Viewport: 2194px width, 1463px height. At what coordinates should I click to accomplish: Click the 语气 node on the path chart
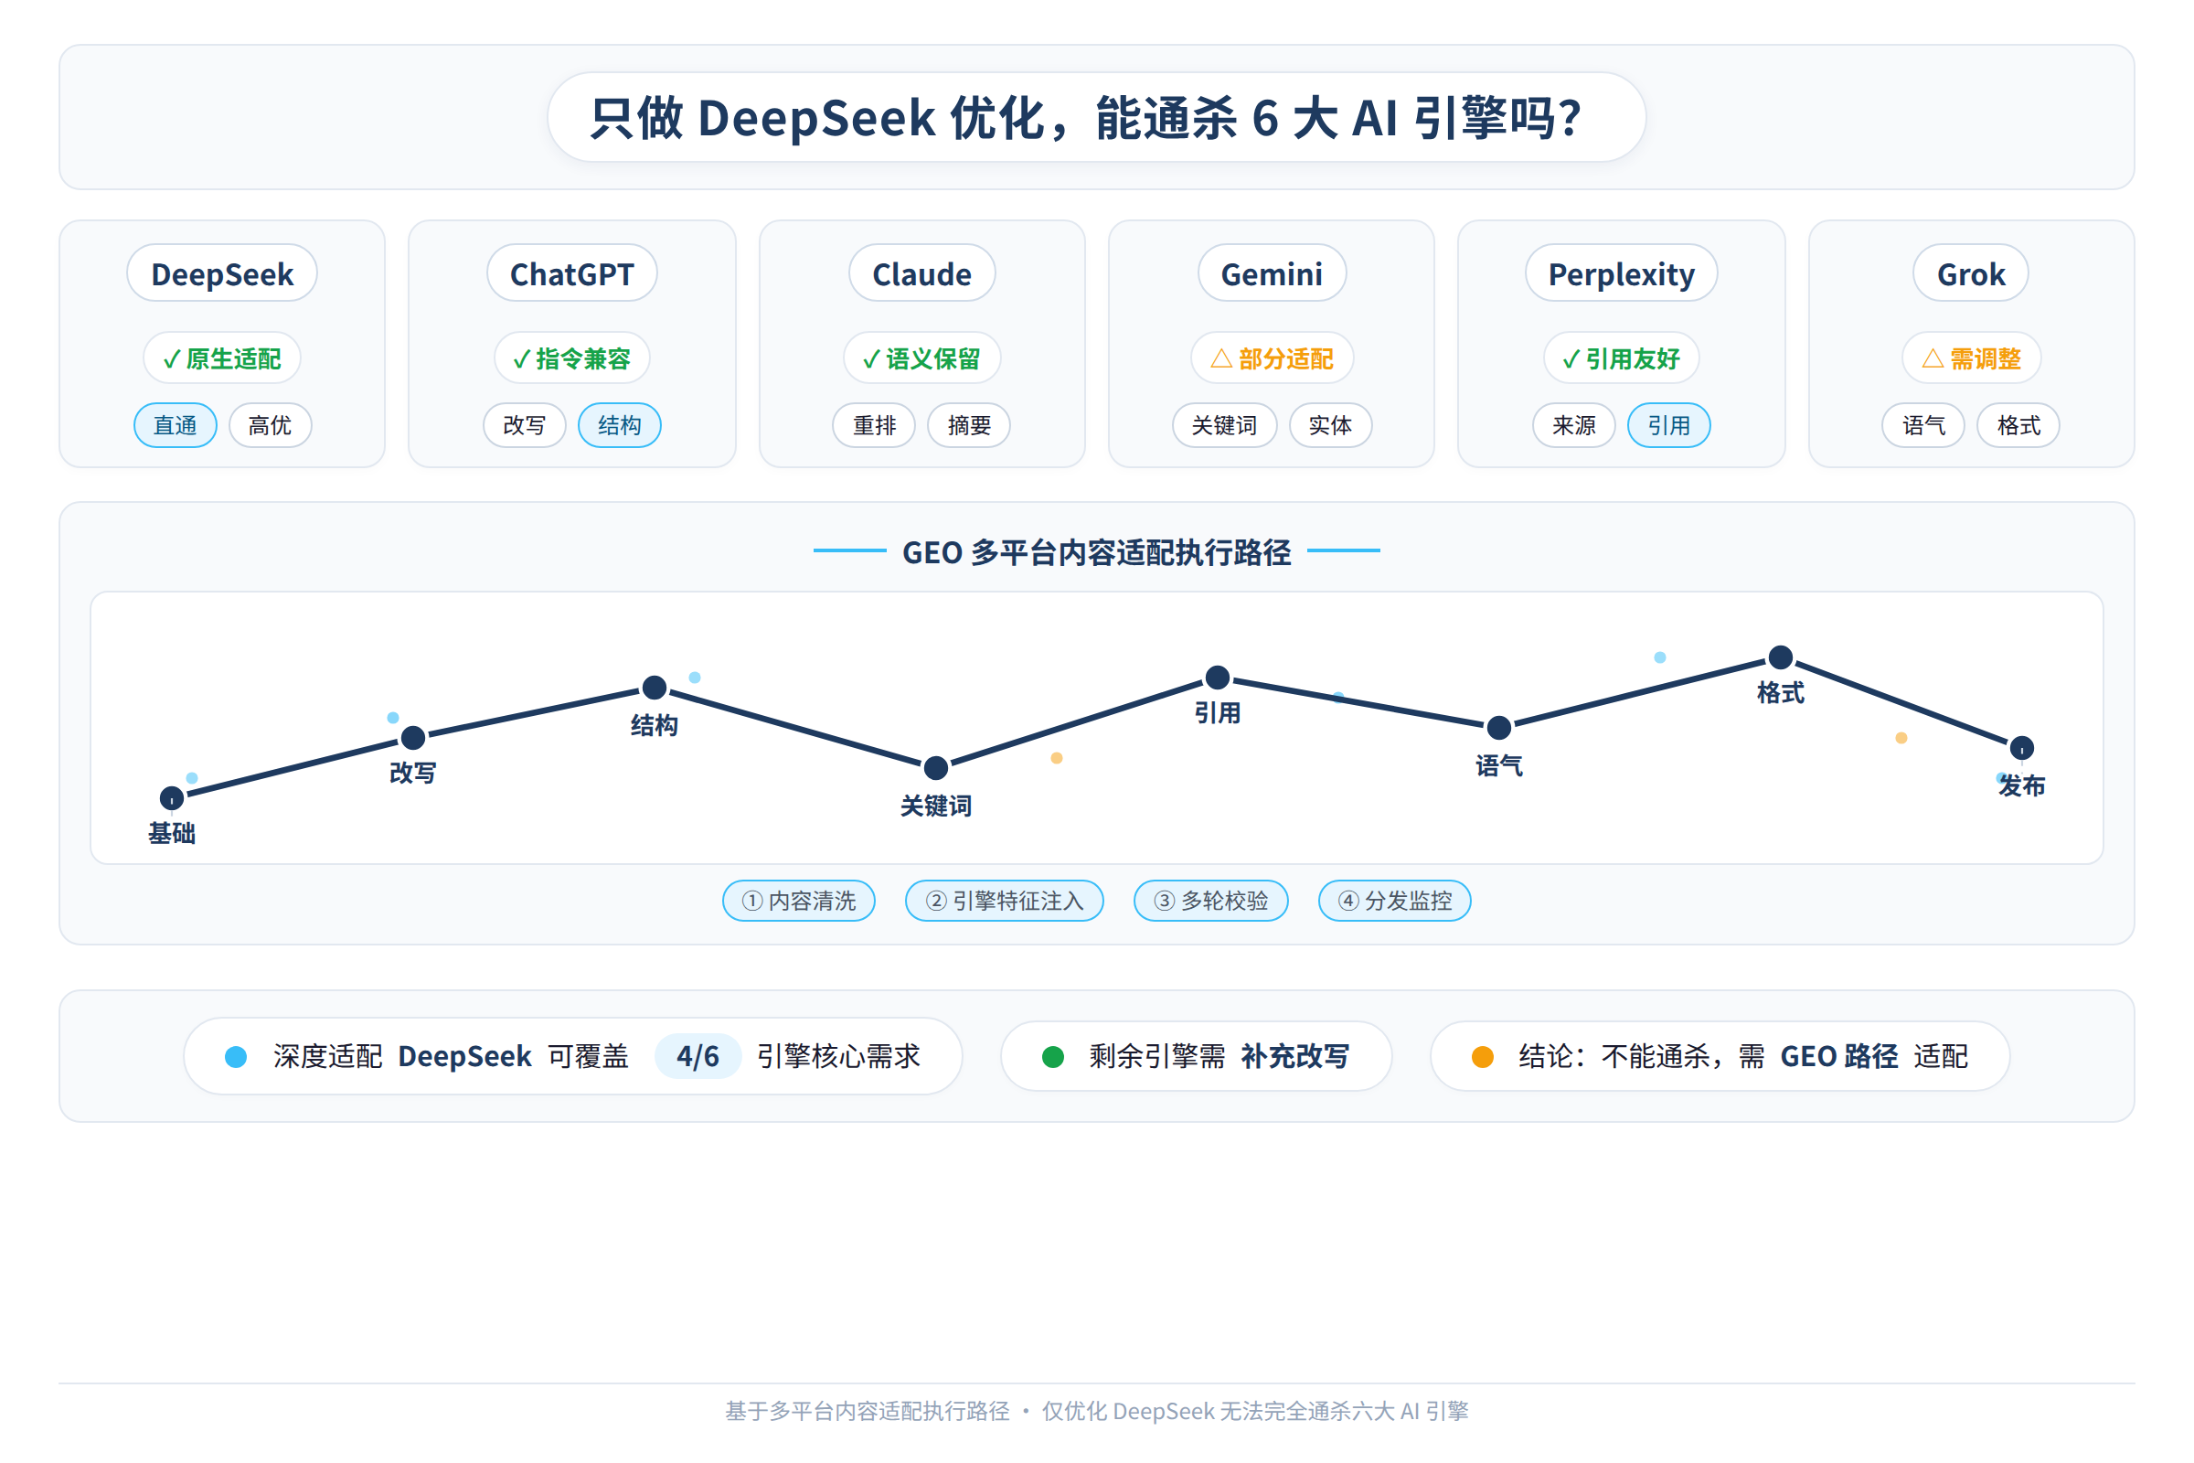[x=1499, y=728]
